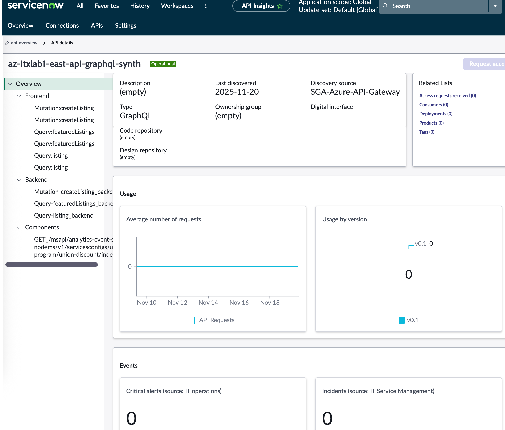Open Deployments (0) related list
This screenshot has height=430, width=505.
point(436,114)
